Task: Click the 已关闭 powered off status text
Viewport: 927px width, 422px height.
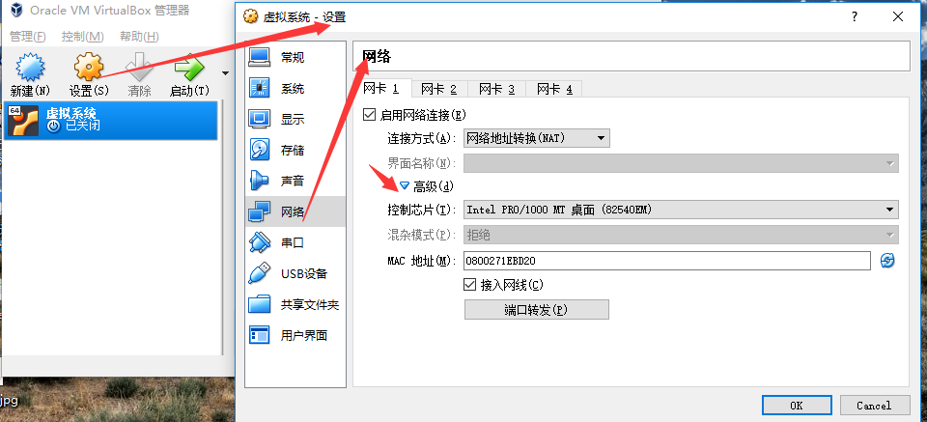Action: point(83,126)
